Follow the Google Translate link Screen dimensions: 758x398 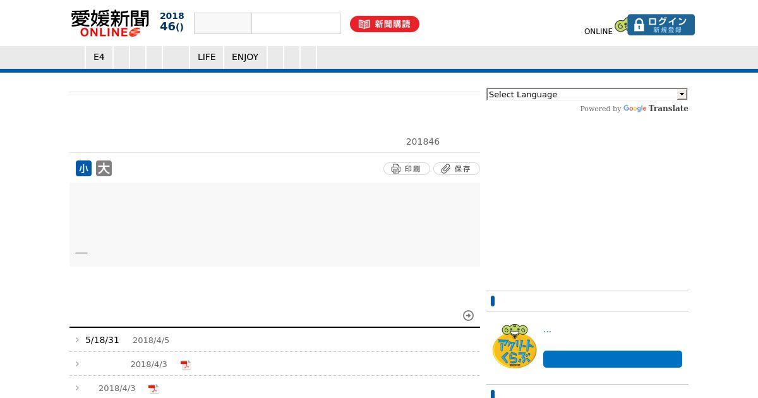click(x=656, y=109)
